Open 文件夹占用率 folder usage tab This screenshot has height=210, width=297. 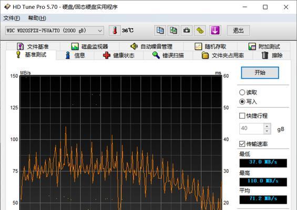222,56
